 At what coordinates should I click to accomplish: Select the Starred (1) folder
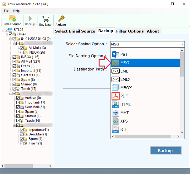32,116
